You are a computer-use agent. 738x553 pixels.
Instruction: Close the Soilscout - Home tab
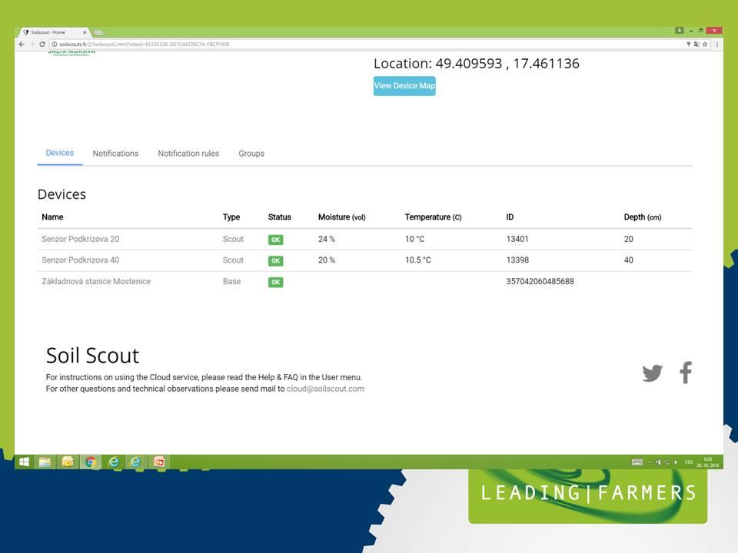(x=85, y=32)
